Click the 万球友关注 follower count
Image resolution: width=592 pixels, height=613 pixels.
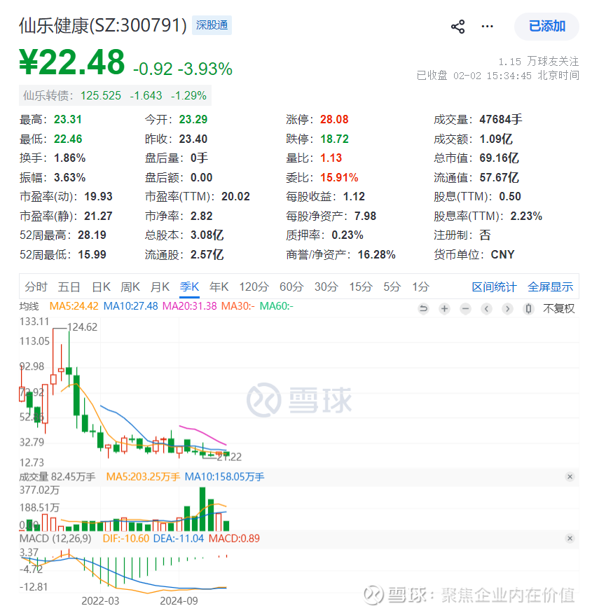click(539, 62)
